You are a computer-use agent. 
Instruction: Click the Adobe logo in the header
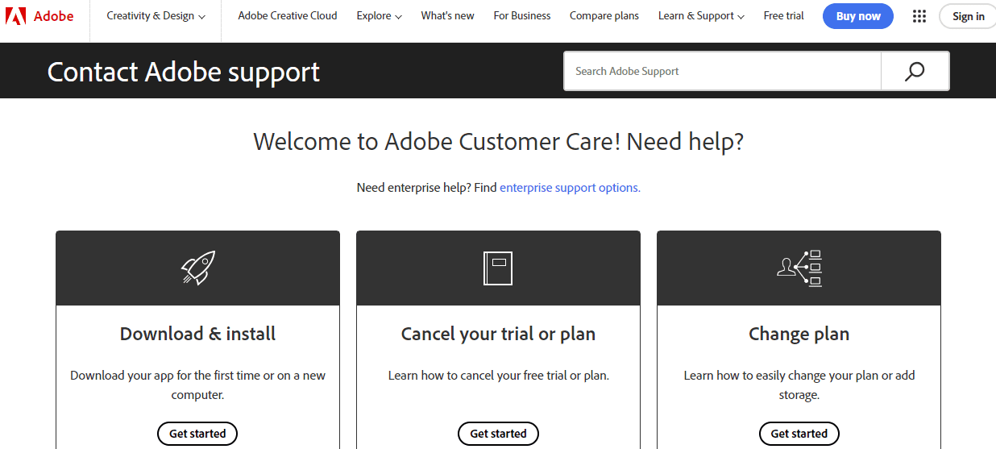pyautogui.click(x=41, y=16)
